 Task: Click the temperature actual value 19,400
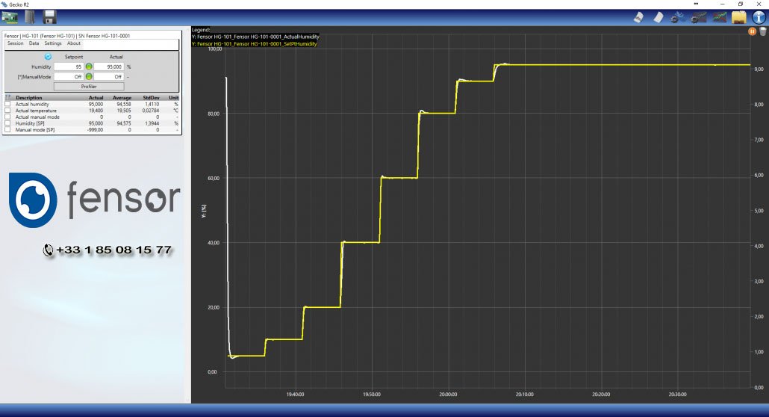pyautogui.click(x=96, y=111)
